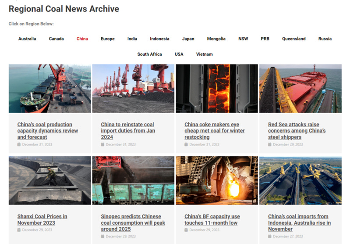This screenshot has width=350, height=244.
Task: Read "China's BF capacity use touches 11-month low"
Action: pos(212,219)
